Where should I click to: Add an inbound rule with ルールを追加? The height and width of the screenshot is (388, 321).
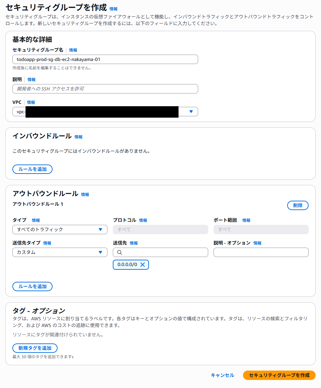coord(32,169)
